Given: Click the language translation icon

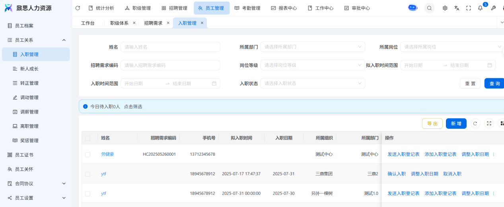Looking at the screenshot, I should coord(457,8).
